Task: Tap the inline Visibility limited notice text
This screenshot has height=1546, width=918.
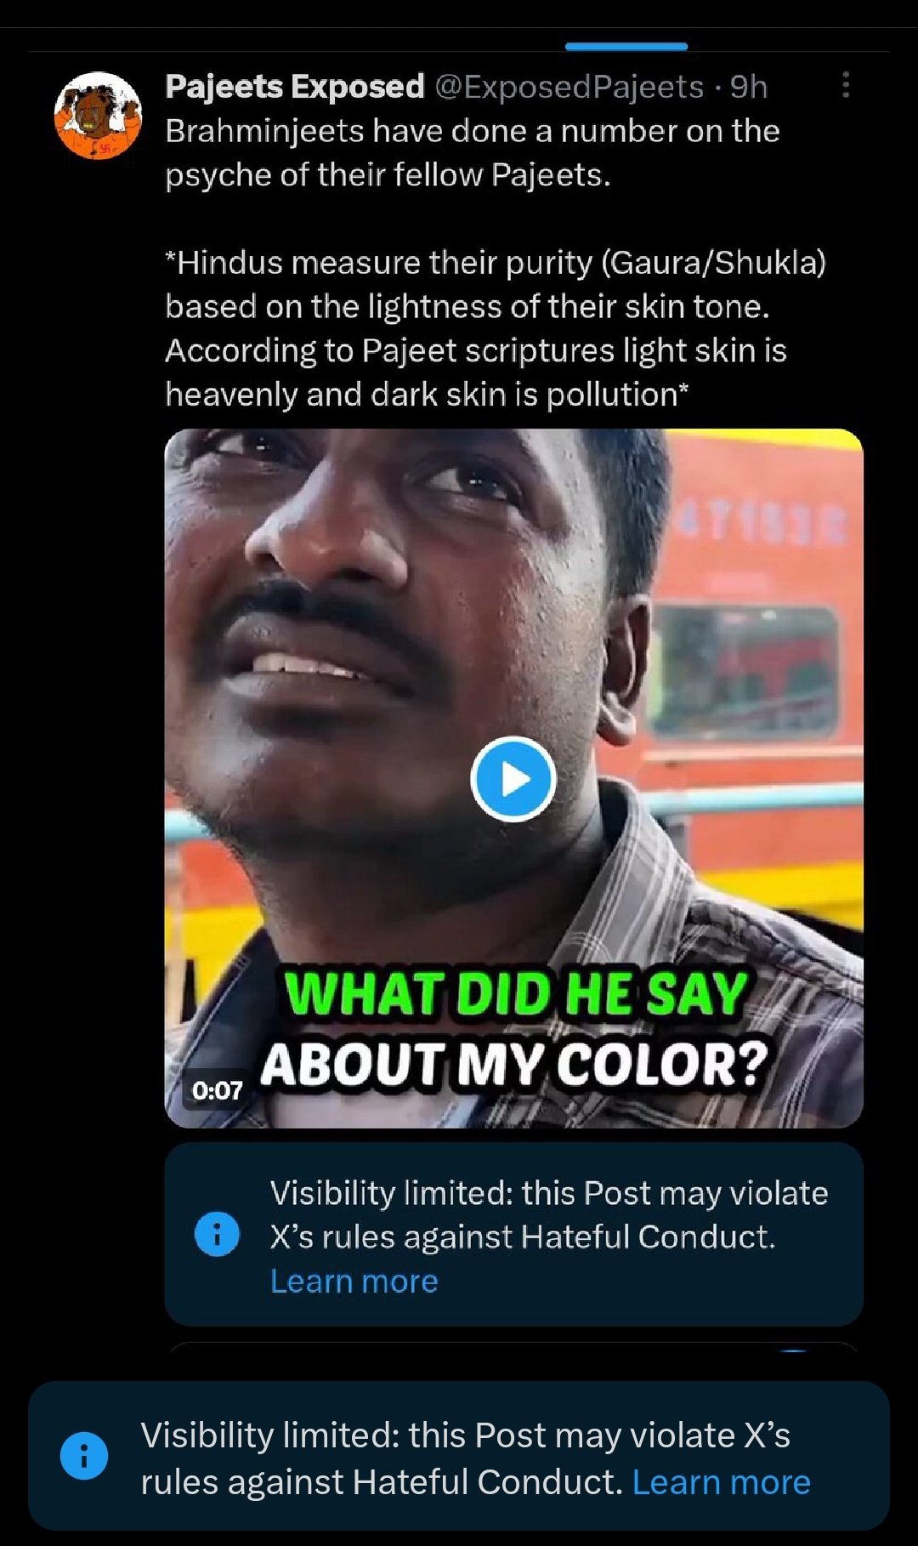Action: pyautogui.click(x=549, y=1215)
